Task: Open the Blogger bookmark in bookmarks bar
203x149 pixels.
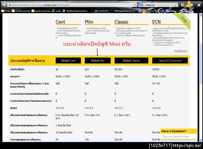Action: click(x=178, y=11)
